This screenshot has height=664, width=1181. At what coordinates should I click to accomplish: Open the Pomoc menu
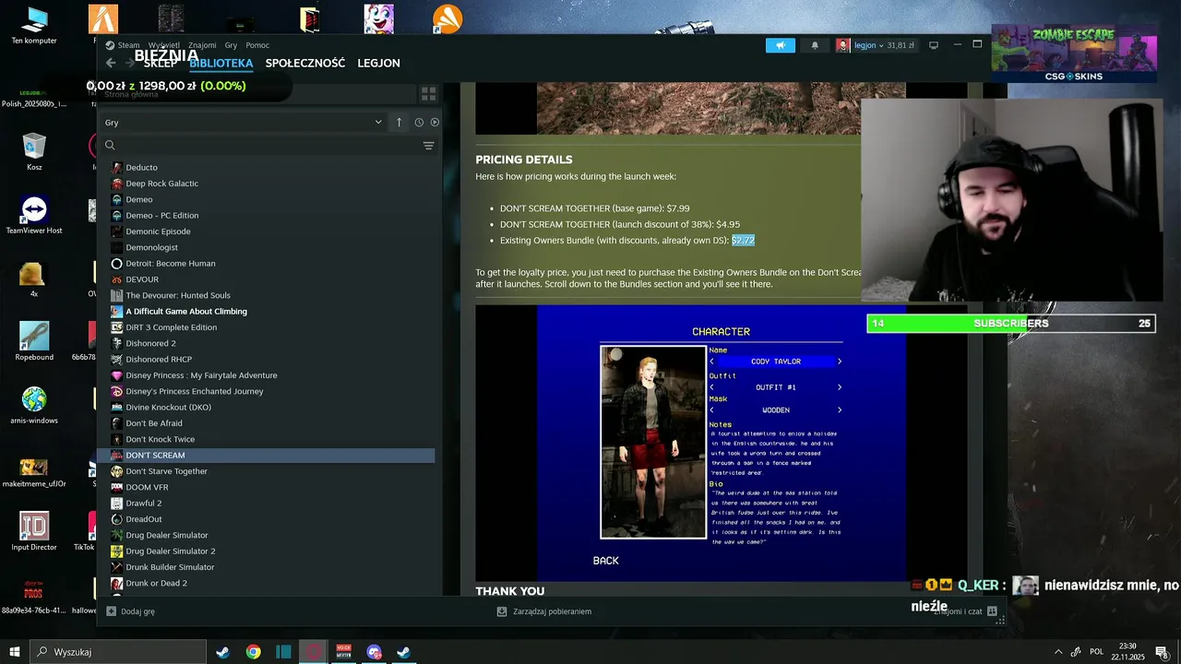(x=257, y=45)
